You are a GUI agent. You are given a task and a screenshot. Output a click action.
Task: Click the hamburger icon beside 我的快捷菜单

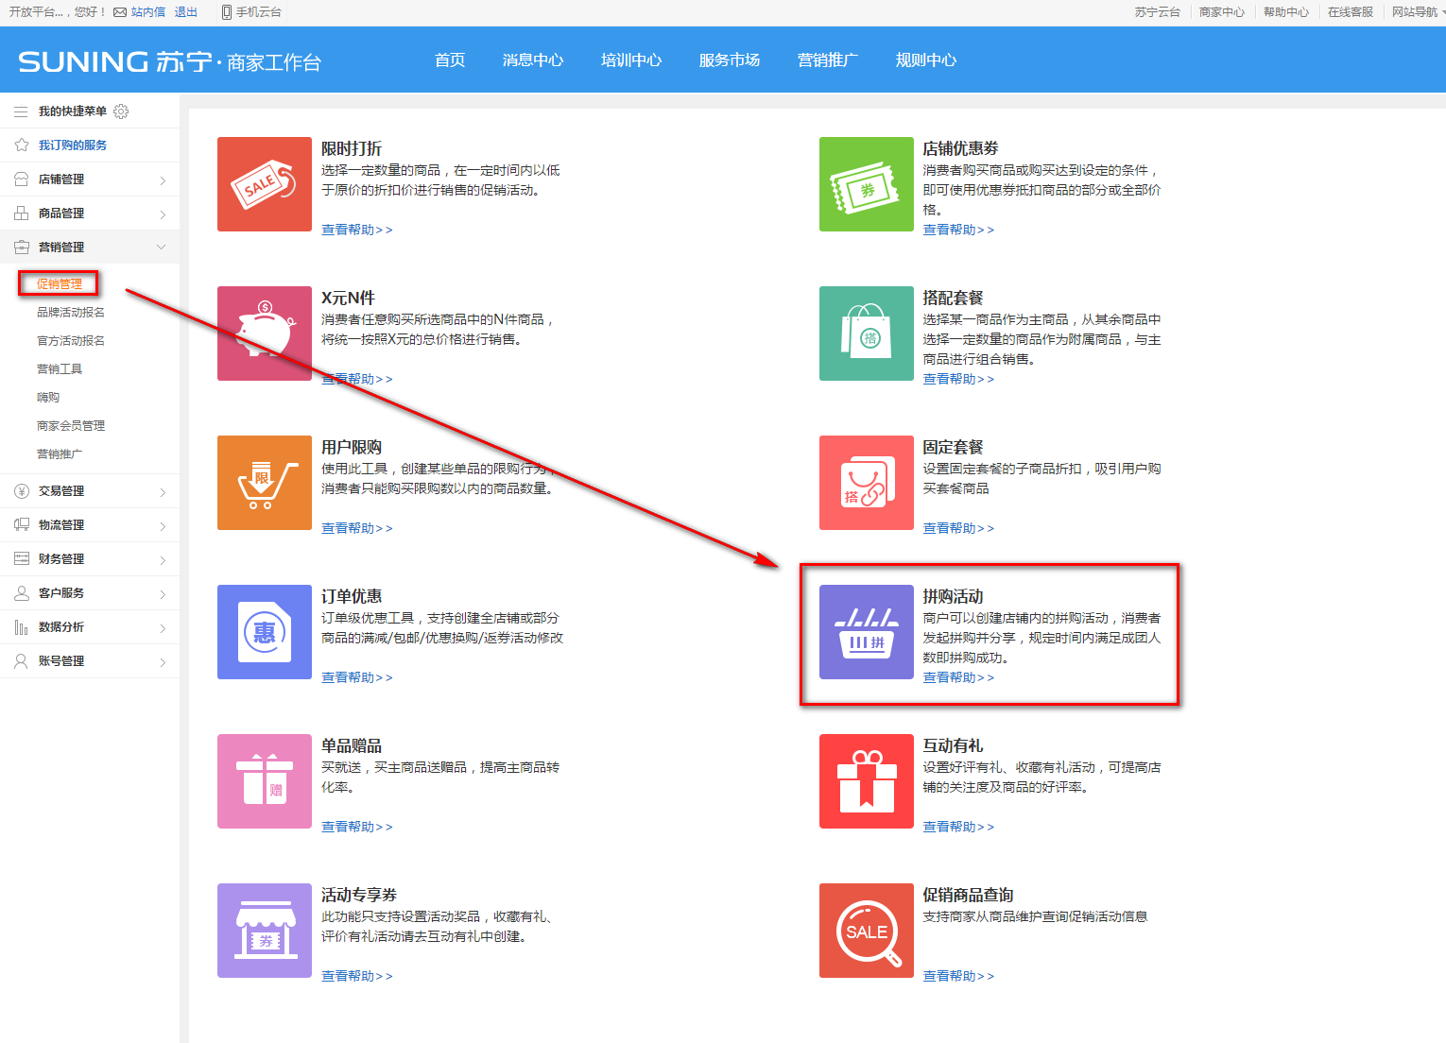pos(21,111)
